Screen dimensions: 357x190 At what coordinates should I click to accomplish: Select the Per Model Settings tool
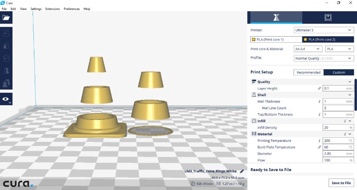tap(6, 83)
